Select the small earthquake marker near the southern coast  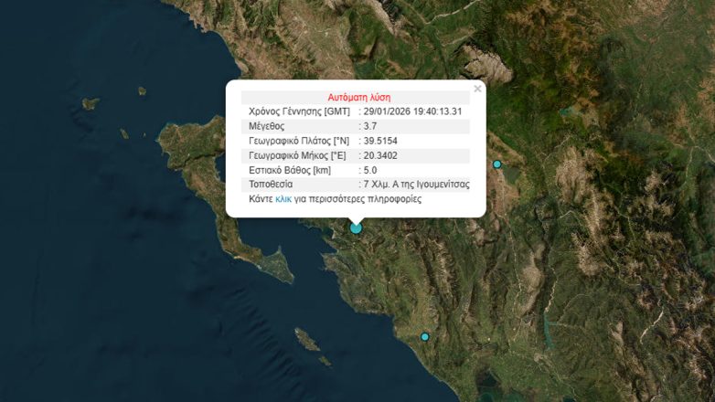point(425,337)
